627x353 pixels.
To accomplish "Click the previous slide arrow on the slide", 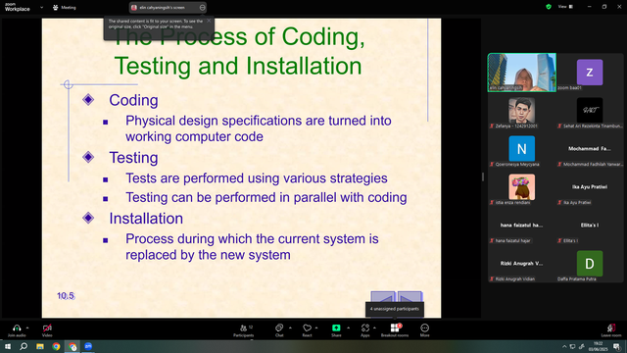I will [x=383, y=298].
